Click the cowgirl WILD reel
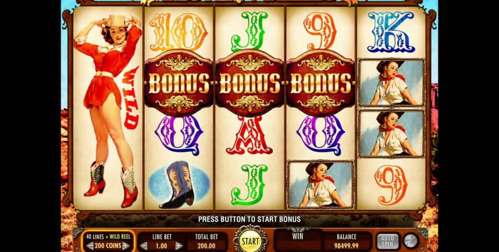499x252 pixels. pyautogui.click(x=108, y=109)
